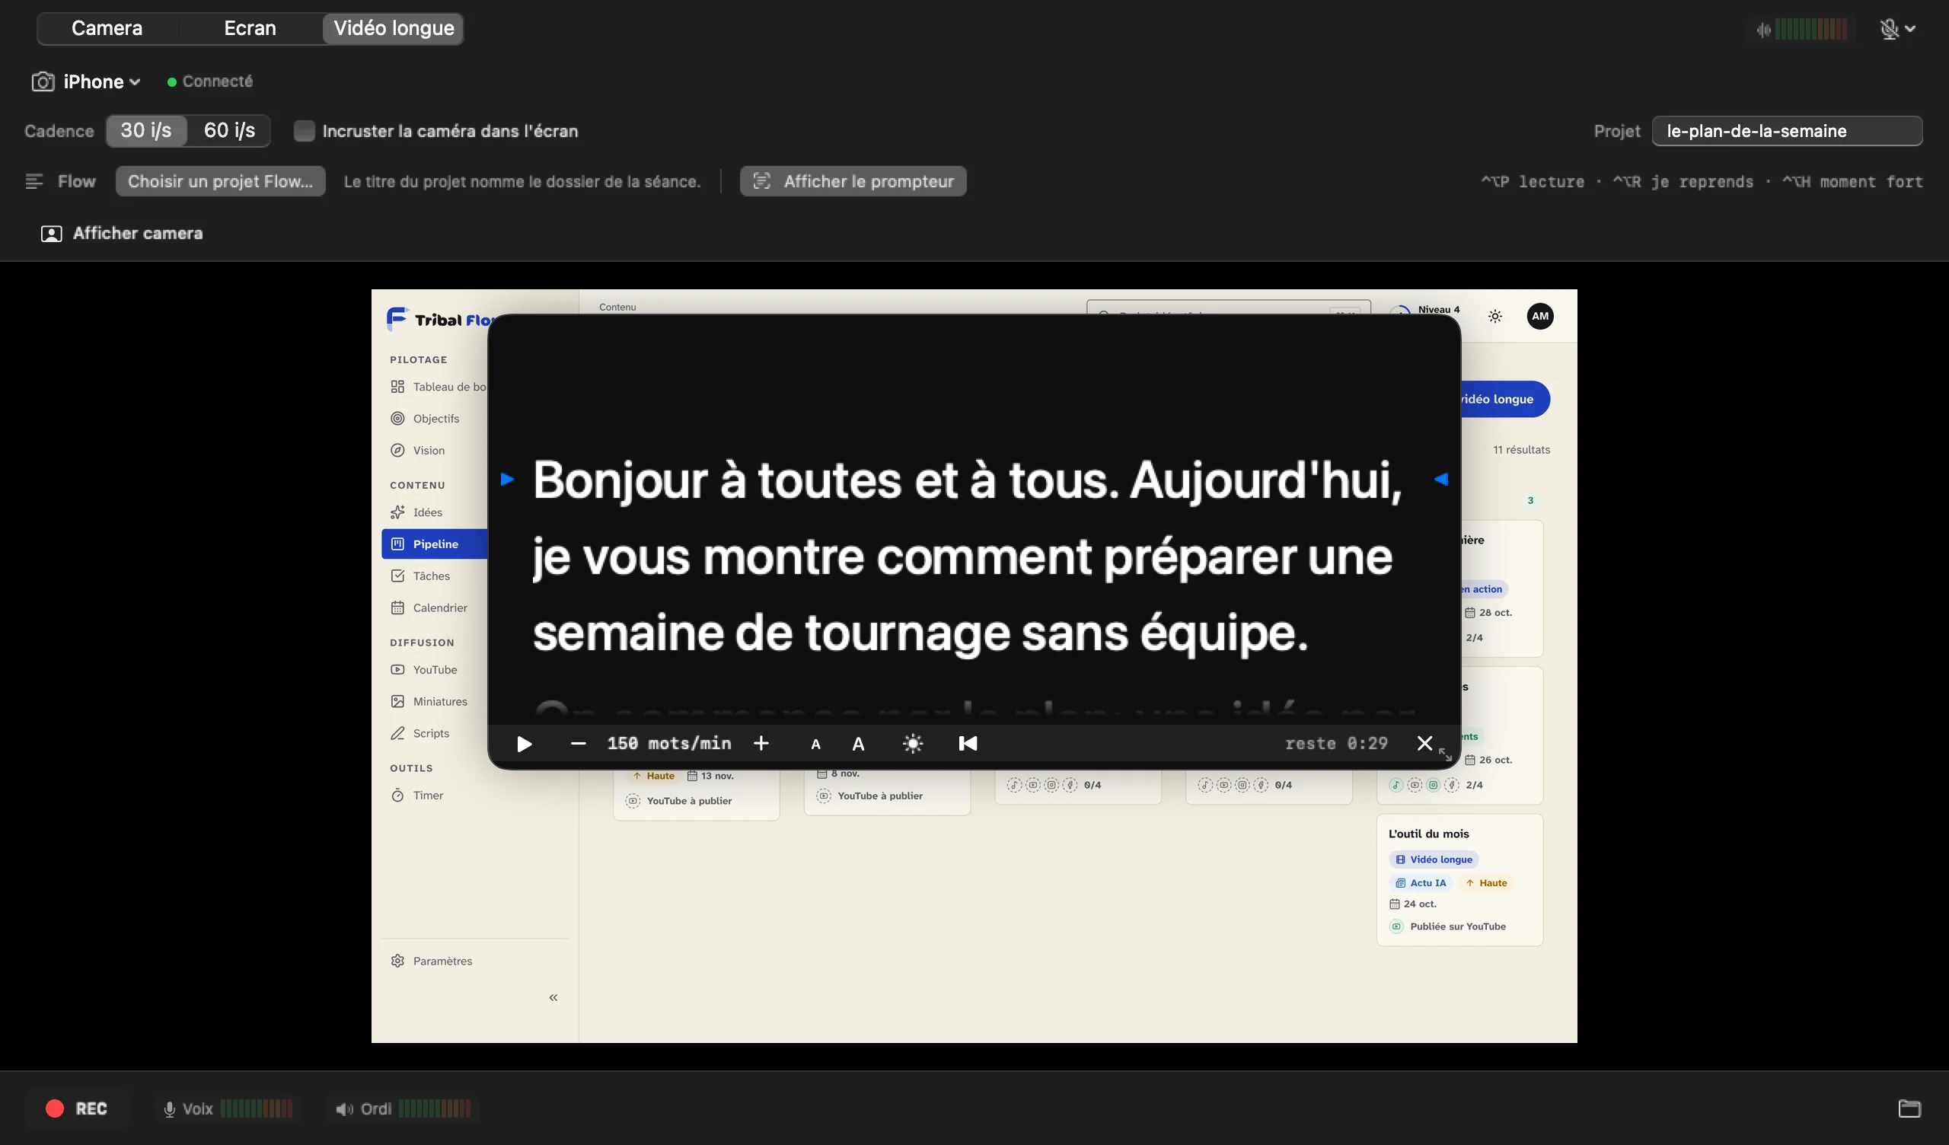Click the 24 oct. date on card
The width and height of the screenshot is (1949, 1145).
[x=1413, y=904]
